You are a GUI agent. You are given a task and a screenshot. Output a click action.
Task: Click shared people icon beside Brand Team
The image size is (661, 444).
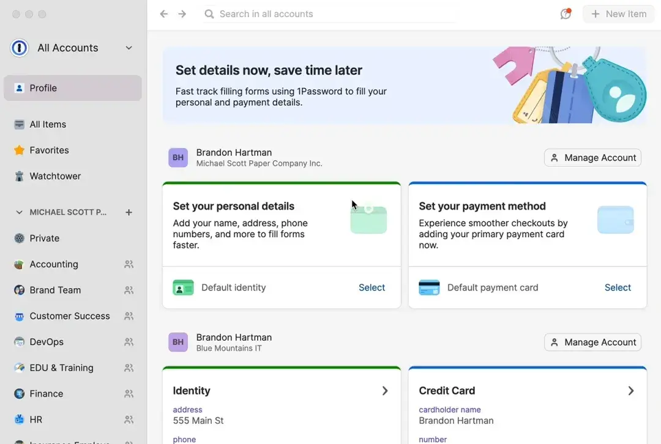129,290
